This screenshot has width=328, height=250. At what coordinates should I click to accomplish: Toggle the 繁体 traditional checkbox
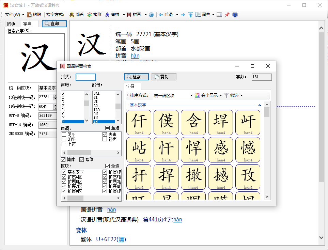coord(82,159)
